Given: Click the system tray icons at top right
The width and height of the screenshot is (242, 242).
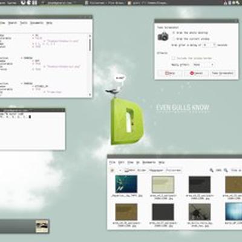Looking at the screenshot, I should (232, 3).
